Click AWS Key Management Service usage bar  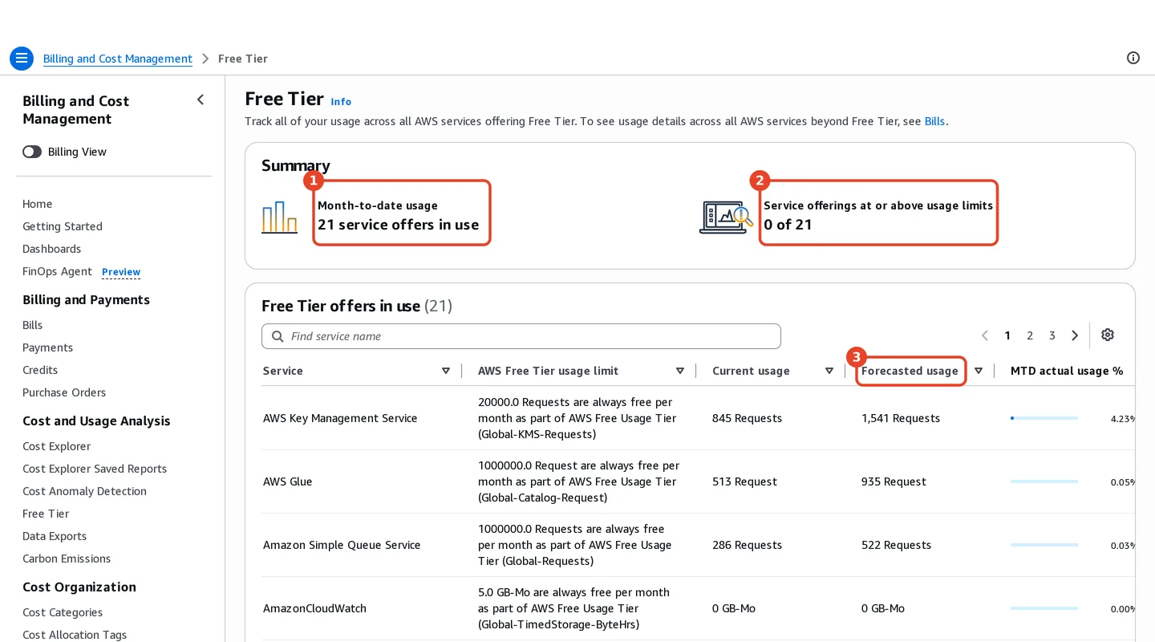pyautogui.click(x=1044, y=418)
